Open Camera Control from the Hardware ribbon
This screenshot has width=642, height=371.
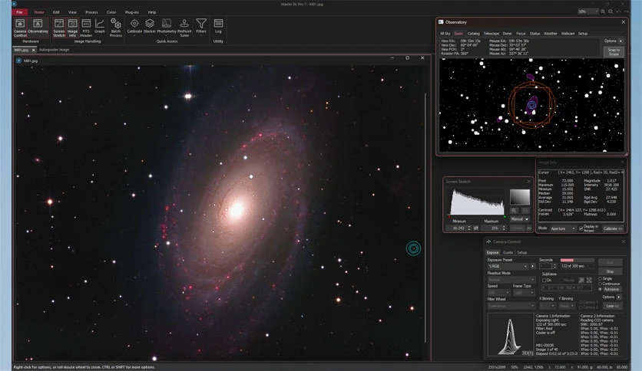[x=20, y=27]
